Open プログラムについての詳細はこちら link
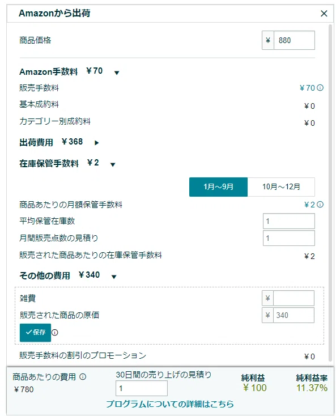The image size is (336, 416). (x=170, y=404)
